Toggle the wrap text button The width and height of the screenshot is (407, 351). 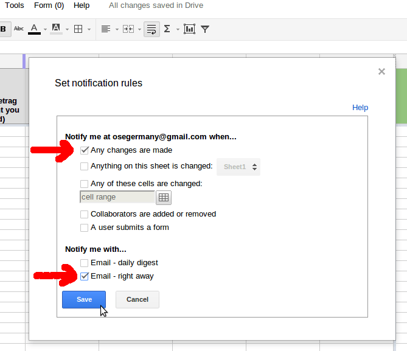tap(151, 29)
